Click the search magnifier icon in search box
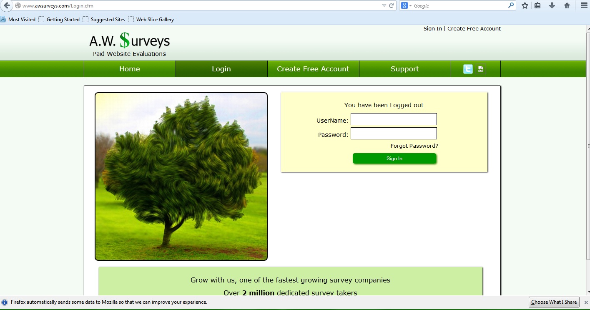 pyautogui.click(x=511, y=5)
